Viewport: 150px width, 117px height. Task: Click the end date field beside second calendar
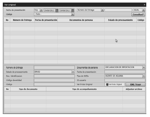coord(65,10)
